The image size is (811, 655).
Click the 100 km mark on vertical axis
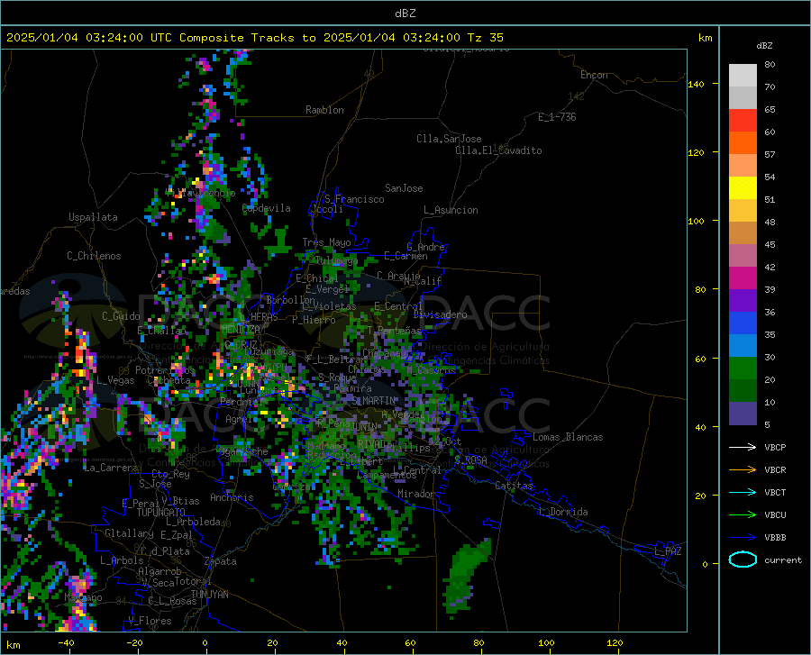click(x=697, y=222)
